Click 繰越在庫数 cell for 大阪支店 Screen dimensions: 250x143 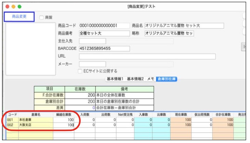click(63, 125)
